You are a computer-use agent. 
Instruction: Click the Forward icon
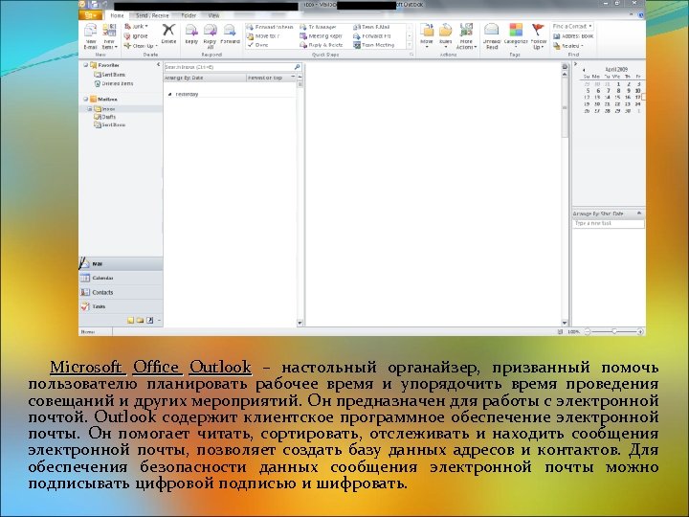coord(230,31)
